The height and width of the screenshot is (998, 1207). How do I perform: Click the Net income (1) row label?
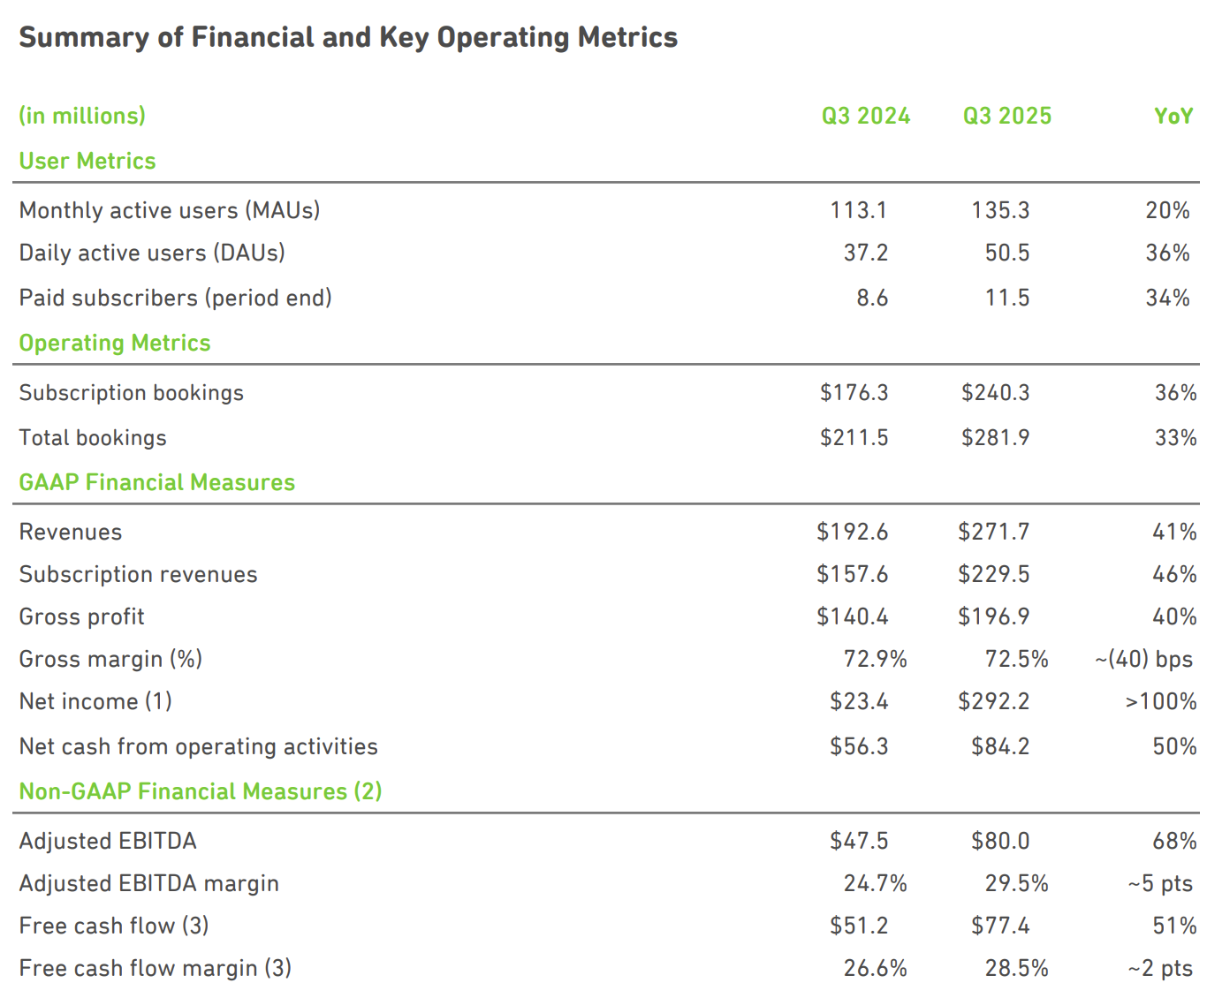[95, 701]
